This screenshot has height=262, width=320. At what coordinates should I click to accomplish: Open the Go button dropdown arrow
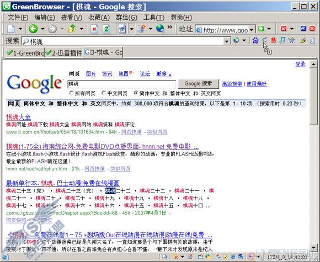pos(269,29)
